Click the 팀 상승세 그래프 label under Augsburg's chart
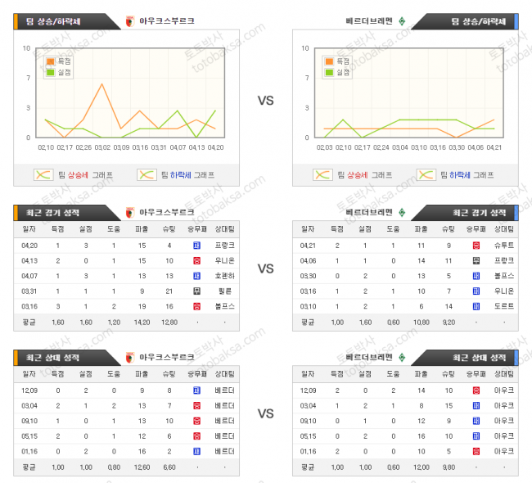The width and height of the screenshot is (532, 483). [x=86, y=175]
